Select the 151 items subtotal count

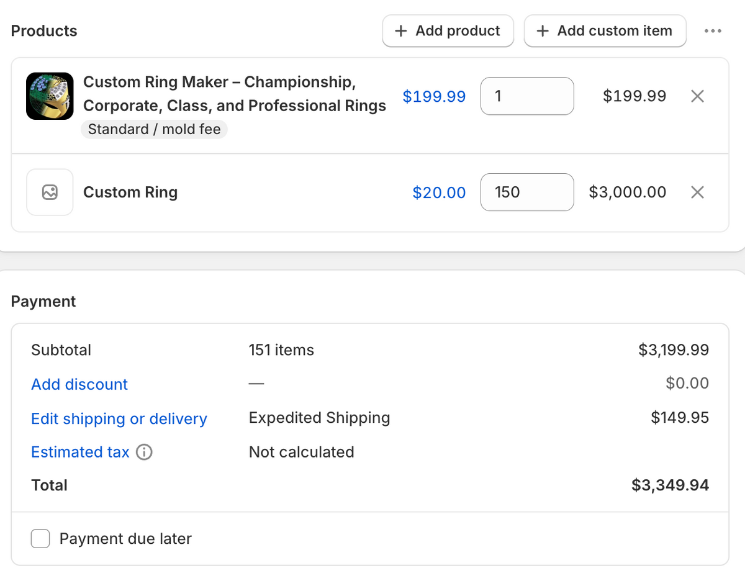click(281, 350)
